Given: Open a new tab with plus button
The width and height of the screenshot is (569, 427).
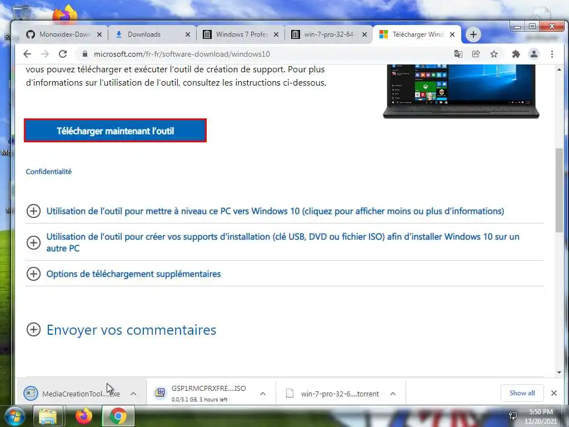Looking at the screenshot, I should [x=473, y=34].
